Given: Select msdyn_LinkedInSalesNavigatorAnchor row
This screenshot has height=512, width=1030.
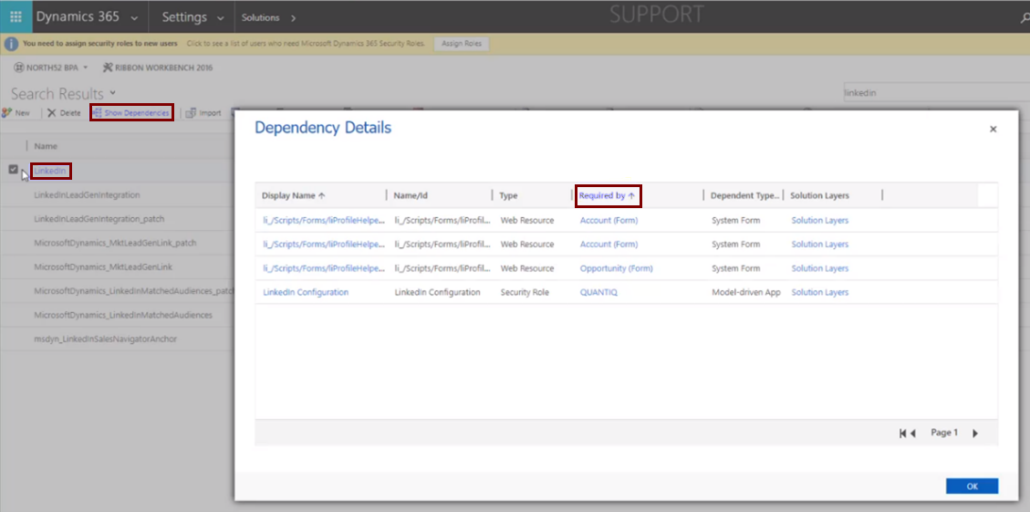Looking at the screenshot, I should [105, 340].
